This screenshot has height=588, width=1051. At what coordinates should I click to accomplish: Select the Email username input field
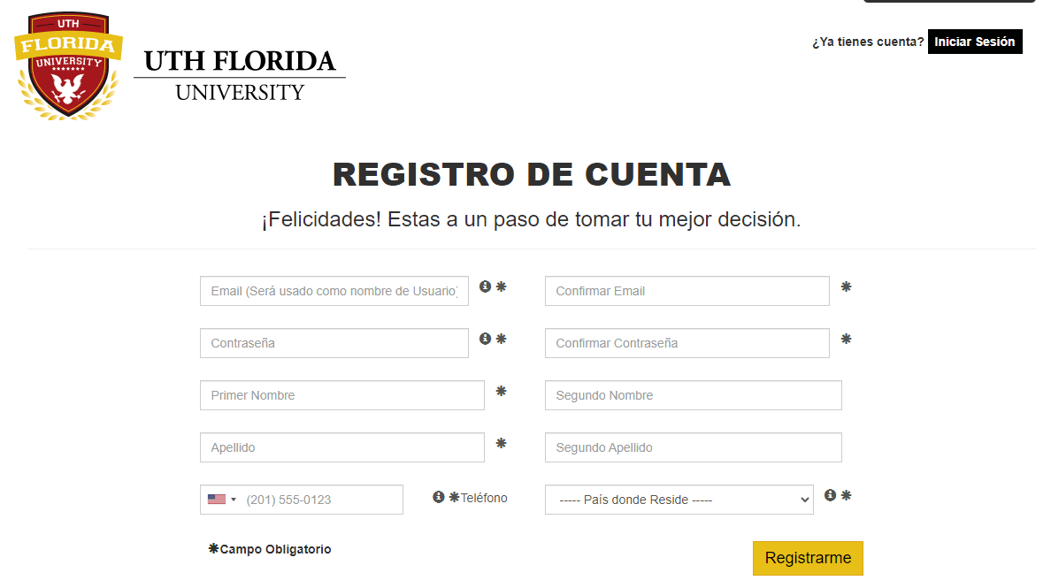tap(334, 291)
